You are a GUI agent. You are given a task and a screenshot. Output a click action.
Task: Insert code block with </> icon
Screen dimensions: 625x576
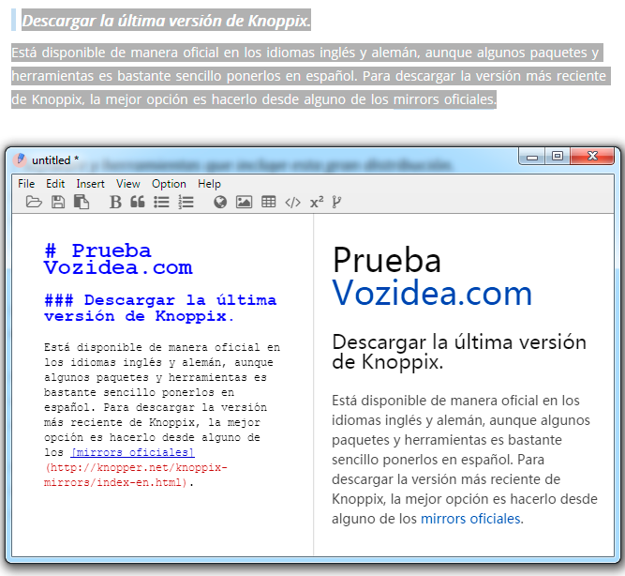click(x=292, y=203)
